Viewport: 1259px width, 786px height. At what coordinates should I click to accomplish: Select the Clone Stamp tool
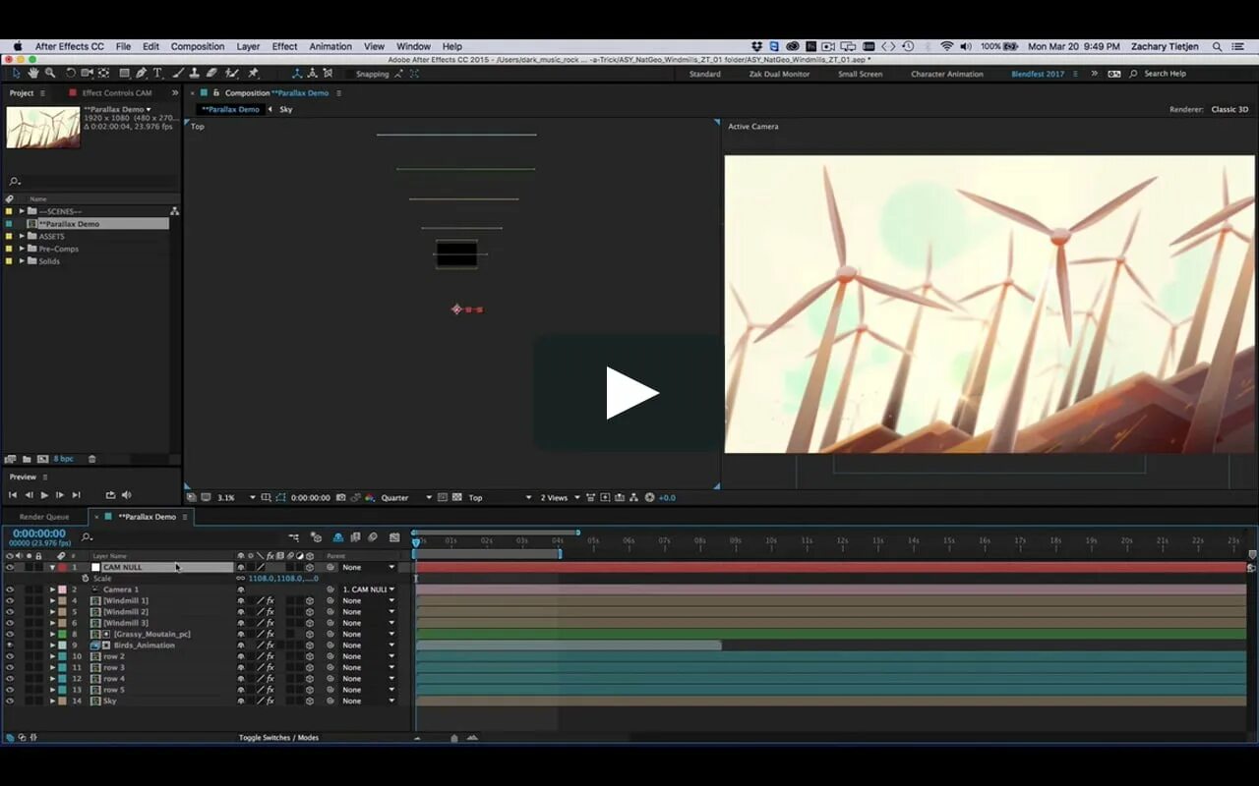[195, 74]
